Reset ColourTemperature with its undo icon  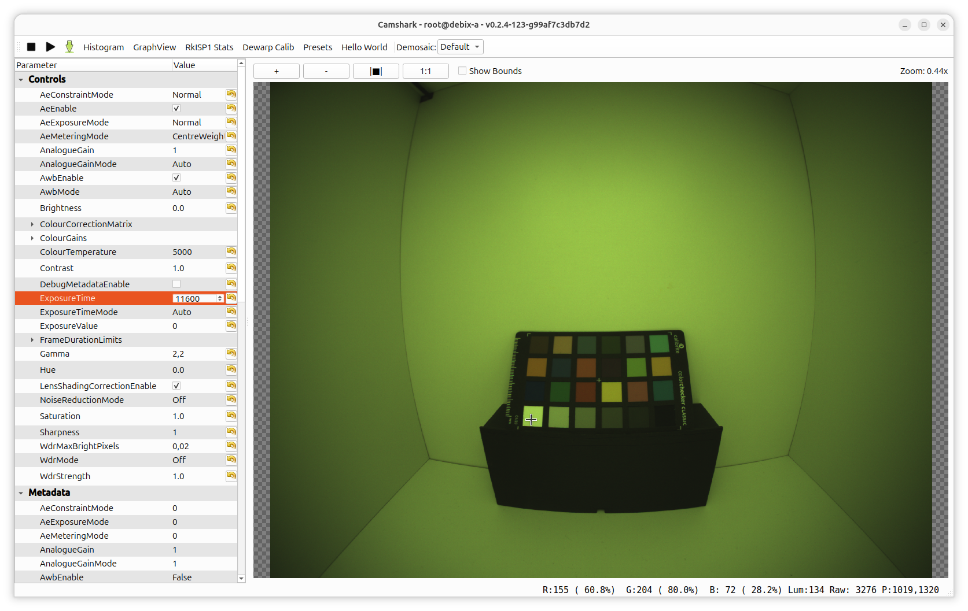coord(231,251)
